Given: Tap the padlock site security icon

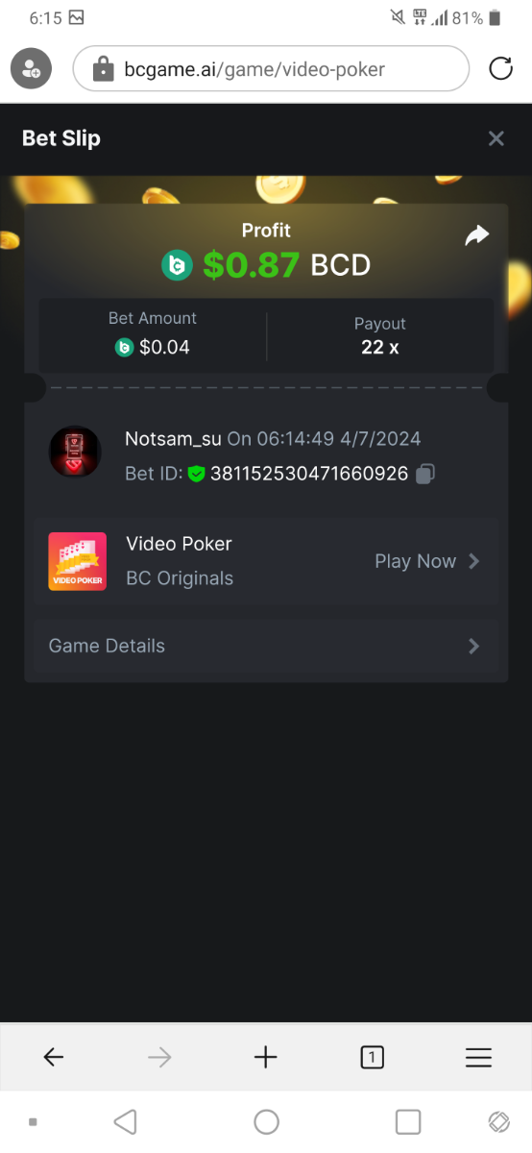Looking at the screenshot, I should click(103, 69).
